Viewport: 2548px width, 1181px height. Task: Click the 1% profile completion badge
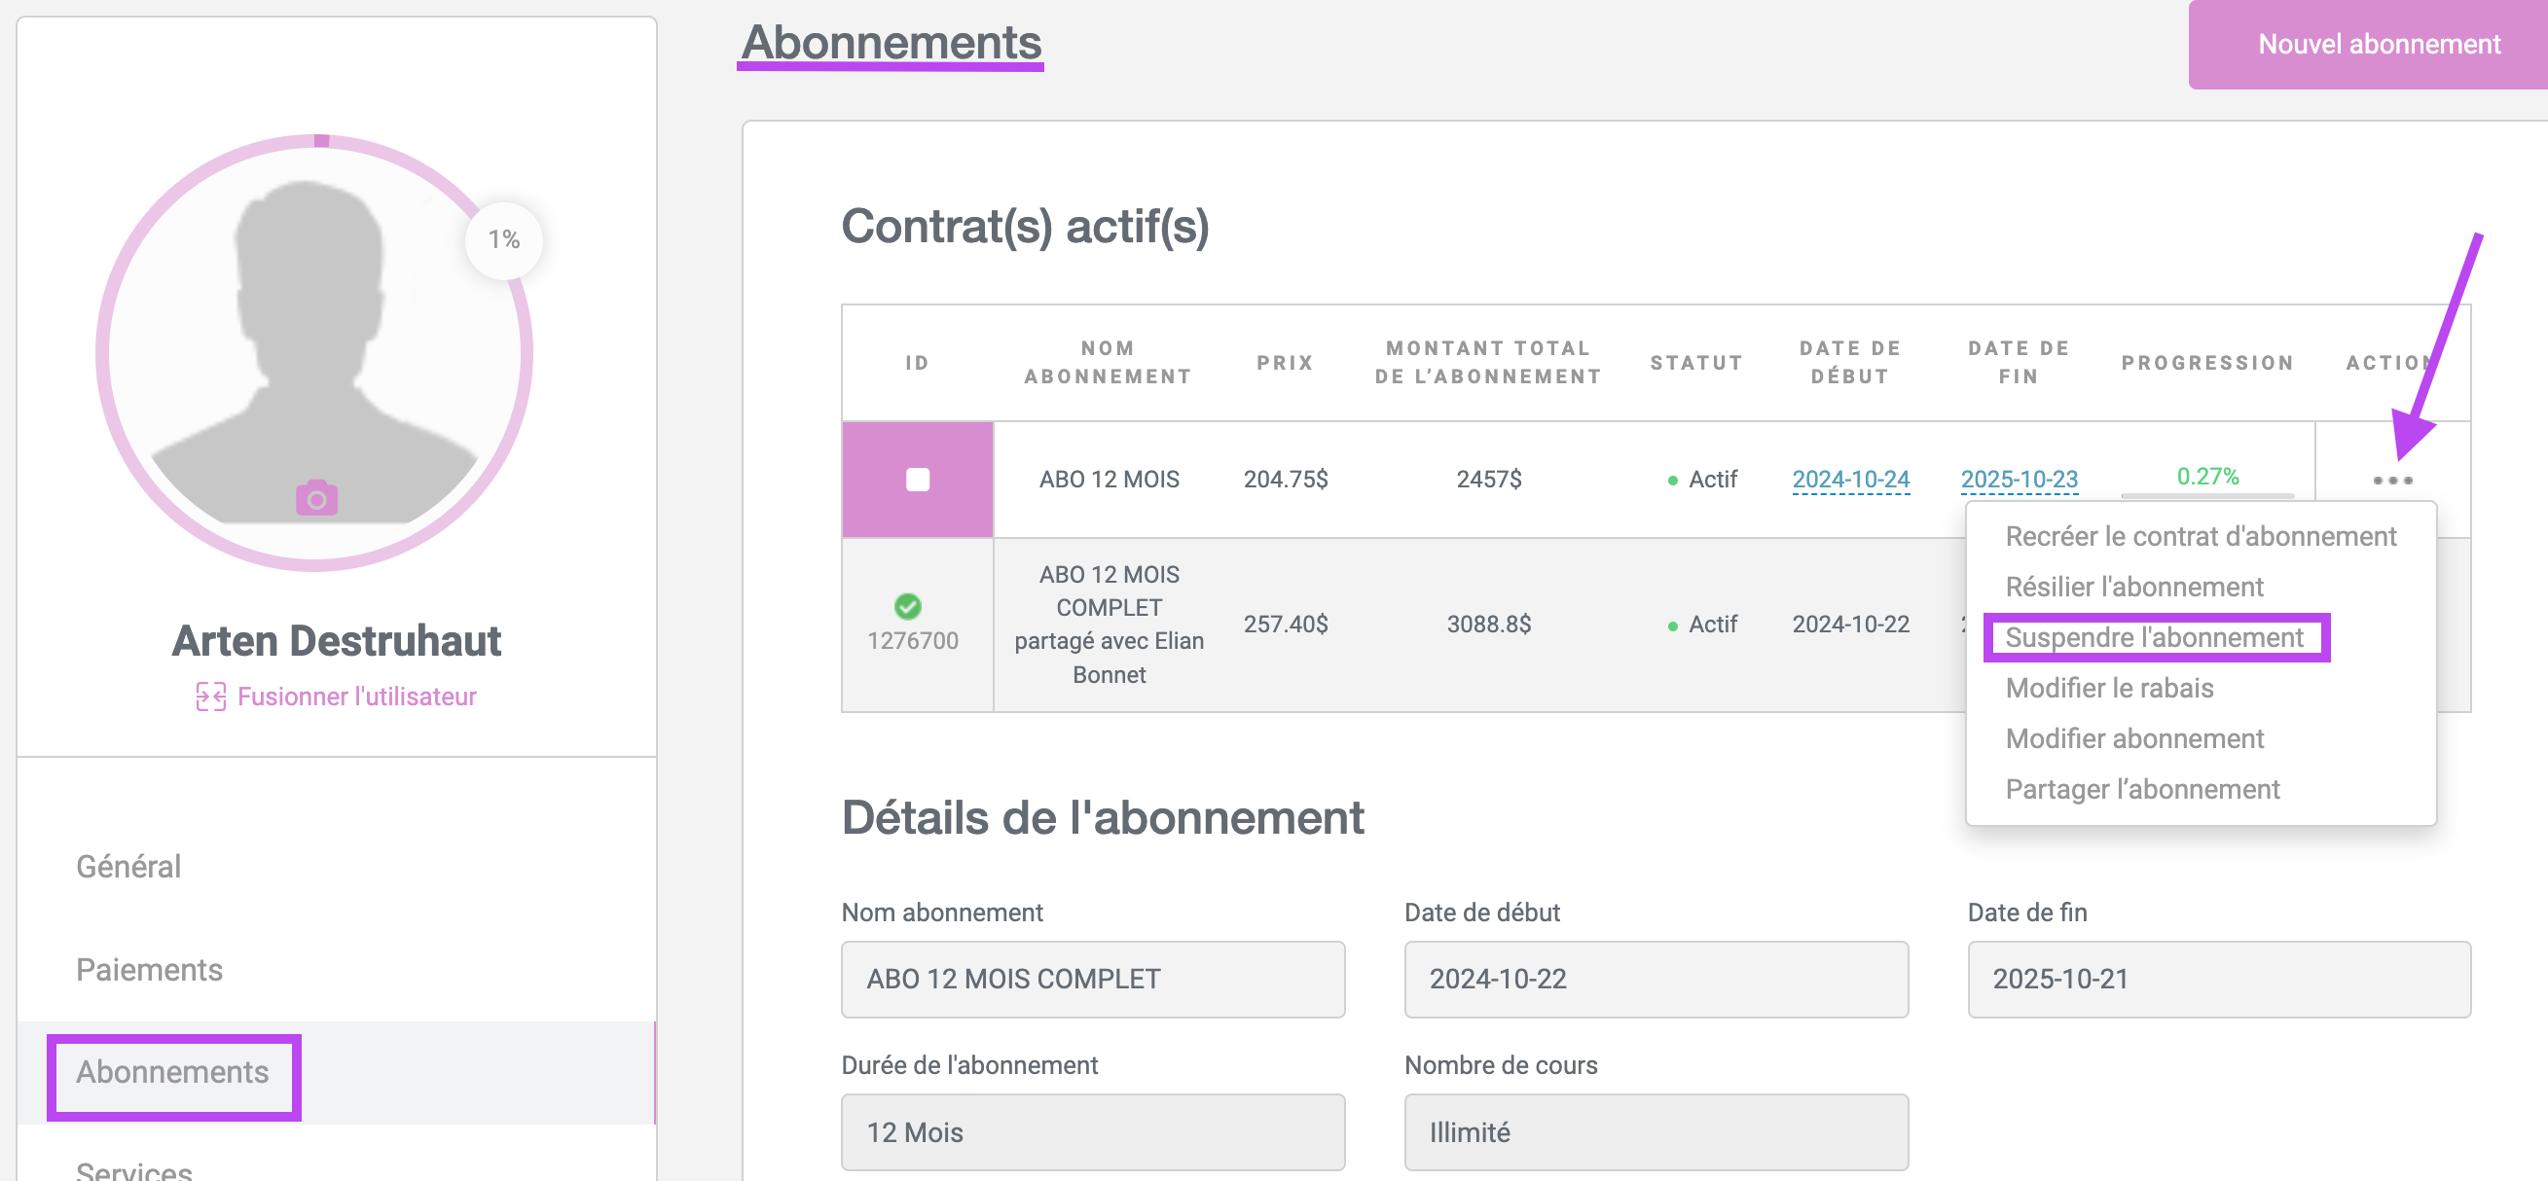(503, 240)
